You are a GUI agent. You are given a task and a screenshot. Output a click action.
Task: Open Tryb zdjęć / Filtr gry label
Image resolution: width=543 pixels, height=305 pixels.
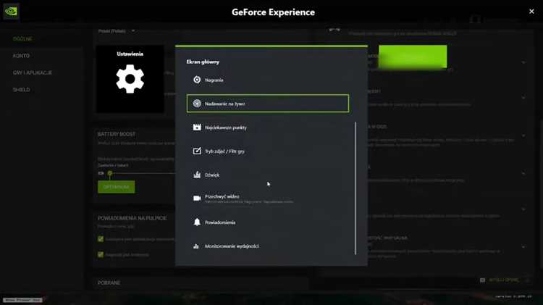[224, 151]
